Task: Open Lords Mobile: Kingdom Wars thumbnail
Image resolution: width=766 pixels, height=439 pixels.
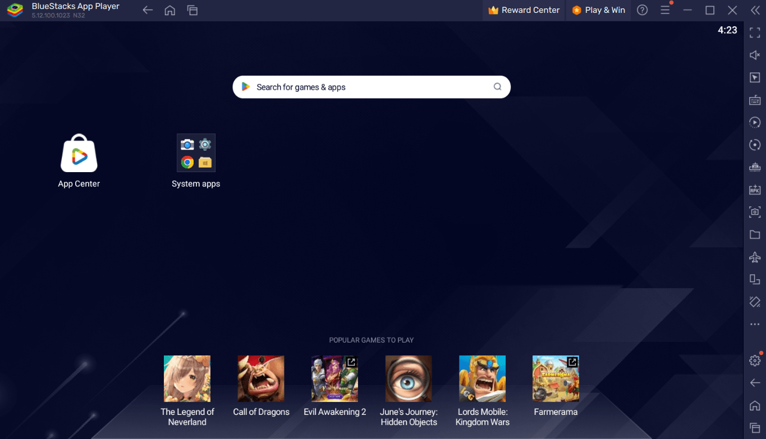Action: tap(482, 378)
